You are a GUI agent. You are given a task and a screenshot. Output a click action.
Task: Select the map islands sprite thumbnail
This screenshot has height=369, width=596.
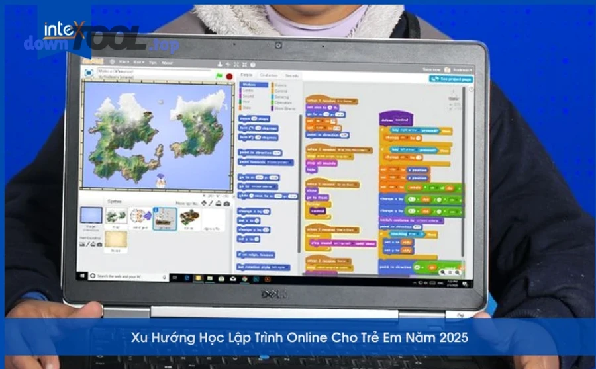(116, 219)
